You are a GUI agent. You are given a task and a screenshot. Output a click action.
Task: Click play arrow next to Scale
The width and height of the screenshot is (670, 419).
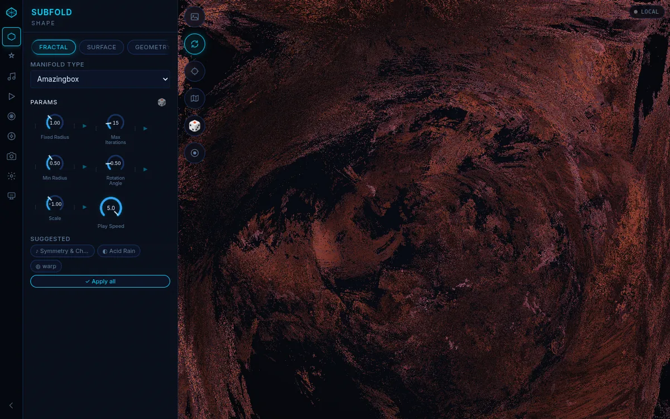[85, 207]
